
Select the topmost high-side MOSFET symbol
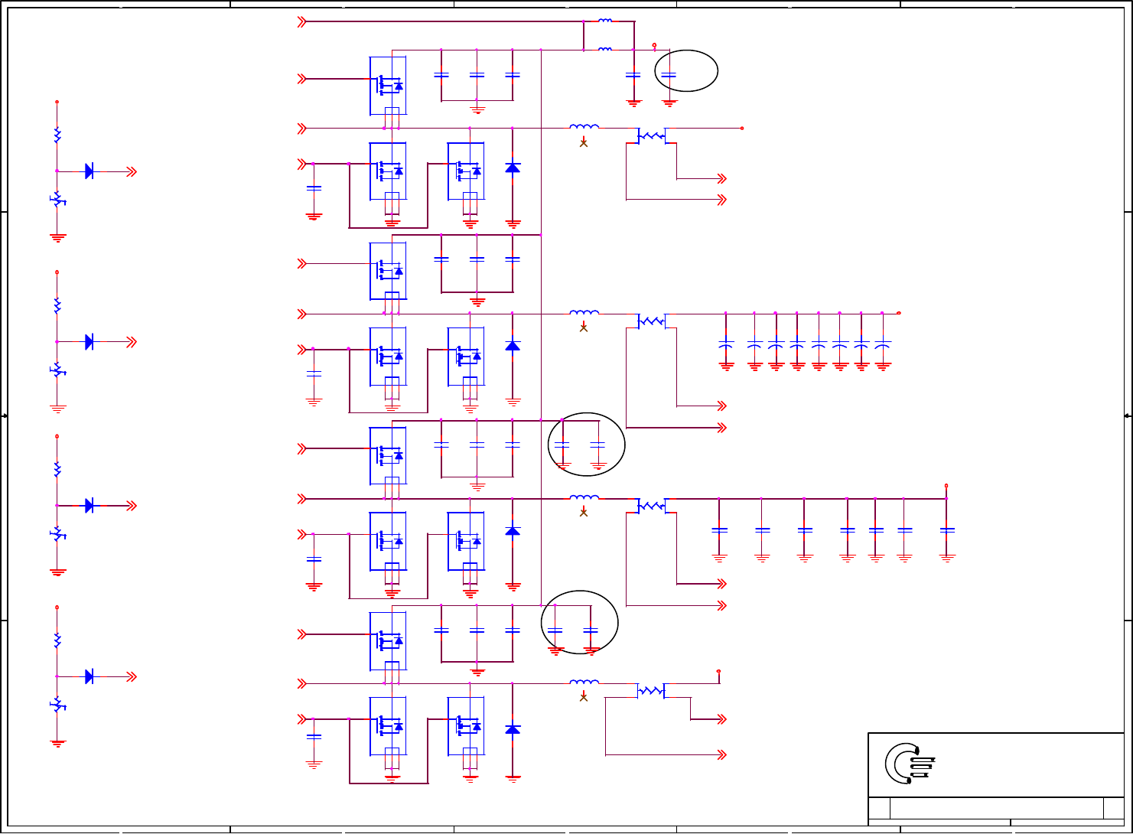pos(388,85)
